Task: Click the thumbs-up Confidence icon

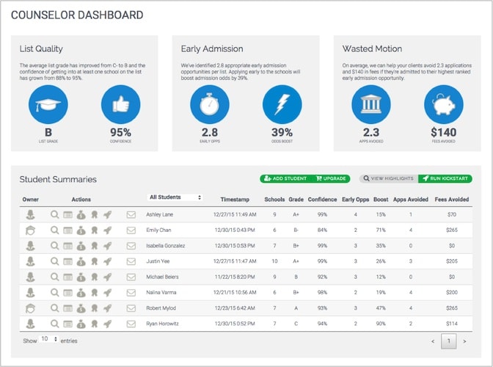Action: 121,104
